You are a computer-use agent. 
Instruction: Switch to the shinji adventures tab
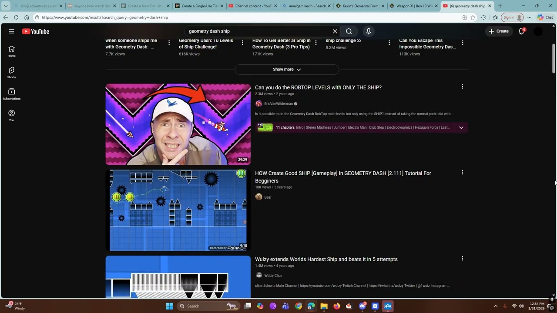tap(38, 6)
